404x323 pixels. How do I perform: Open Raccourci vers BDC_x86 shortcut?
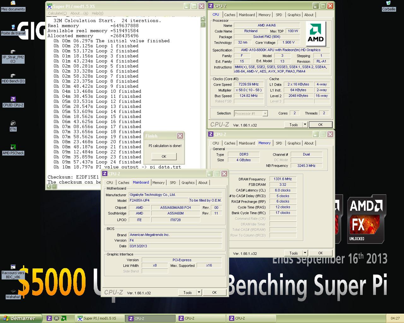tap(13, 272)
